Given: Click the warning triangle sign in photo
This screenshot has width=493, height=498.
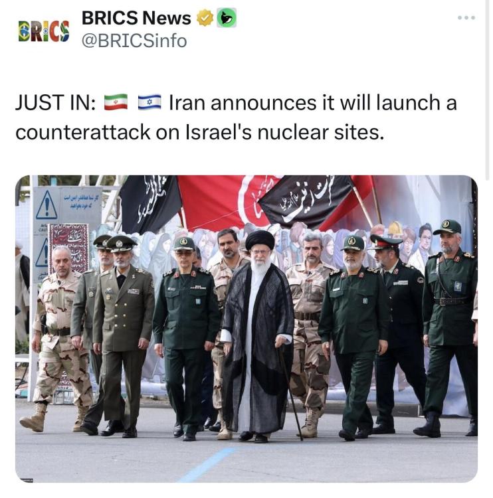Looking at the screenshot, I should click(x=47, y=205).
